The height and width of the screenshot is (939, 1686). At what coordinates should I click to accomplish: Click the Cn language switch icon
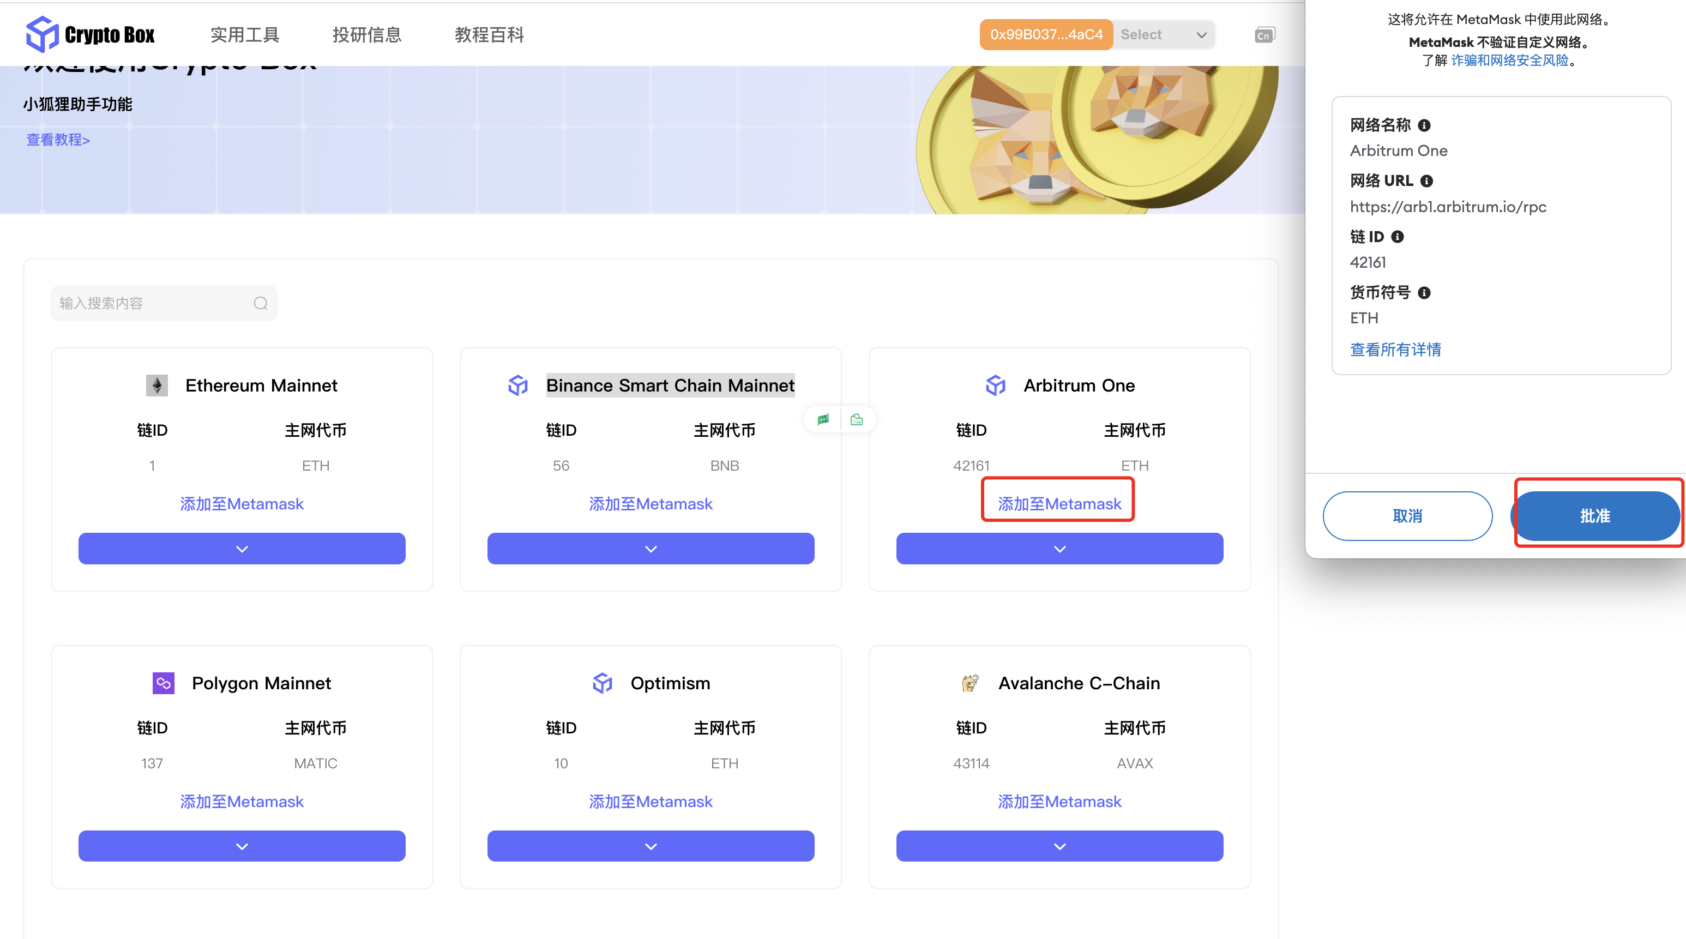pyautogui.click(x=1264, y=35)
